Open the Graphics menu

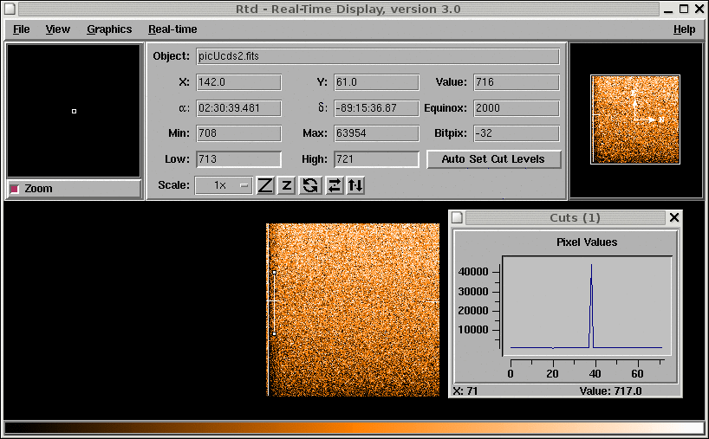click(109, 29)
